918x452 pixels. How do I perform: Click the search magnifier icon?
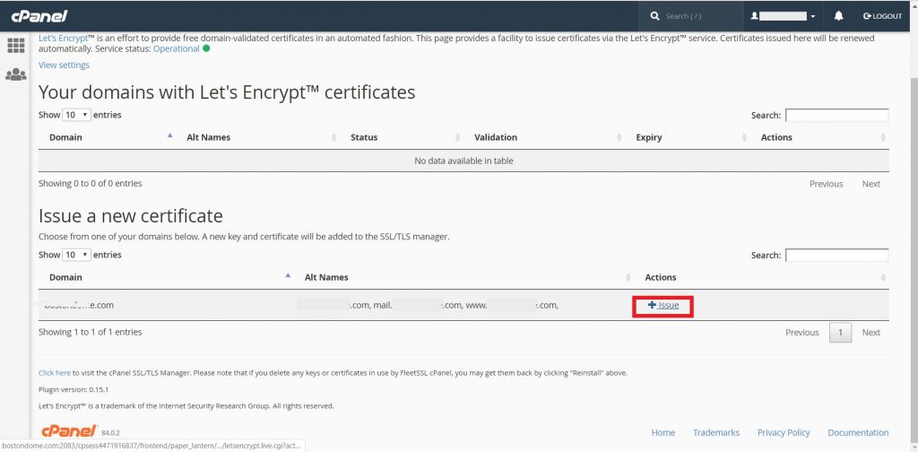point(654,16)
